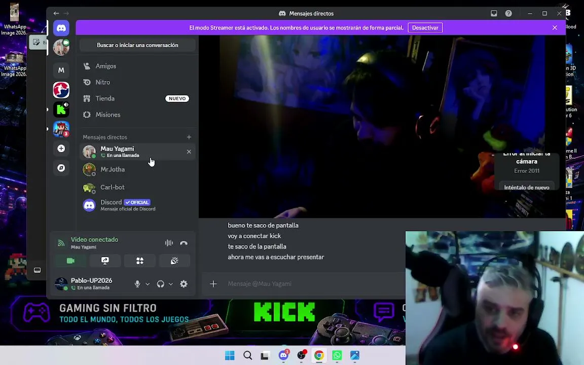Close the Mau Yagami direct message
Viewport: 584px width, 365px height.
[189, 152]
